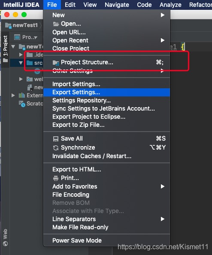Click the Print printer icon

(56, 178)
